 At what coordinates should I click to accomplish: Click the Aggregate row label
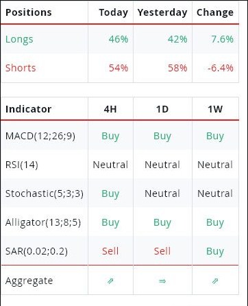tap(29, 281)
